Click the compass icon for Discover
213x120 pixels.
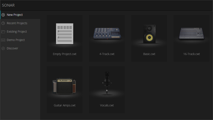pyautogui.click(x=3, y=48)
